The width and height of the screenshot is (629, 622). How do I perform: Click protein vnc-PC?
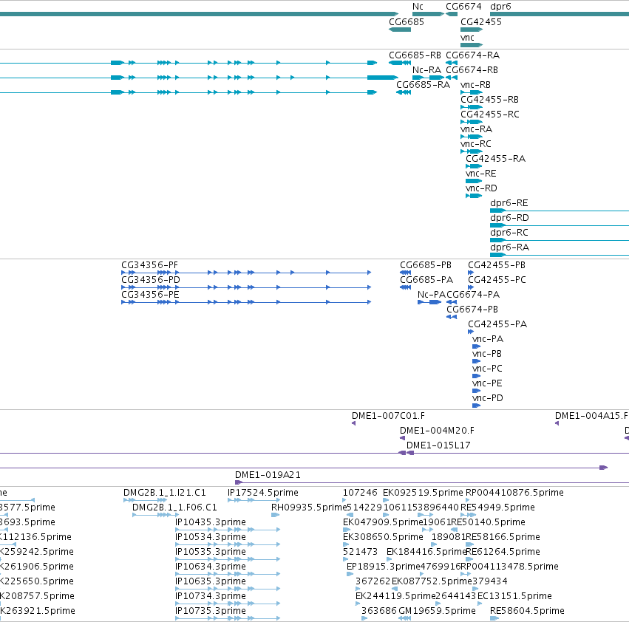pos(487,369)
